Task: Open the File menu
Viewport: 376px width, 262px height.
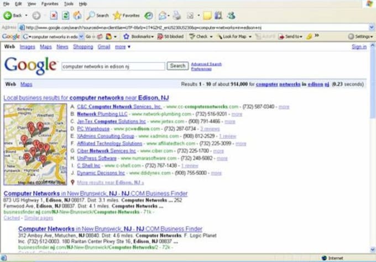Action: pos(6,4)
